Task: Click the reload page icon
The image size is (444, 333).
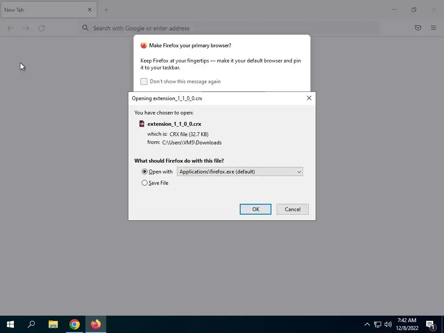Action: click(42, 28)
